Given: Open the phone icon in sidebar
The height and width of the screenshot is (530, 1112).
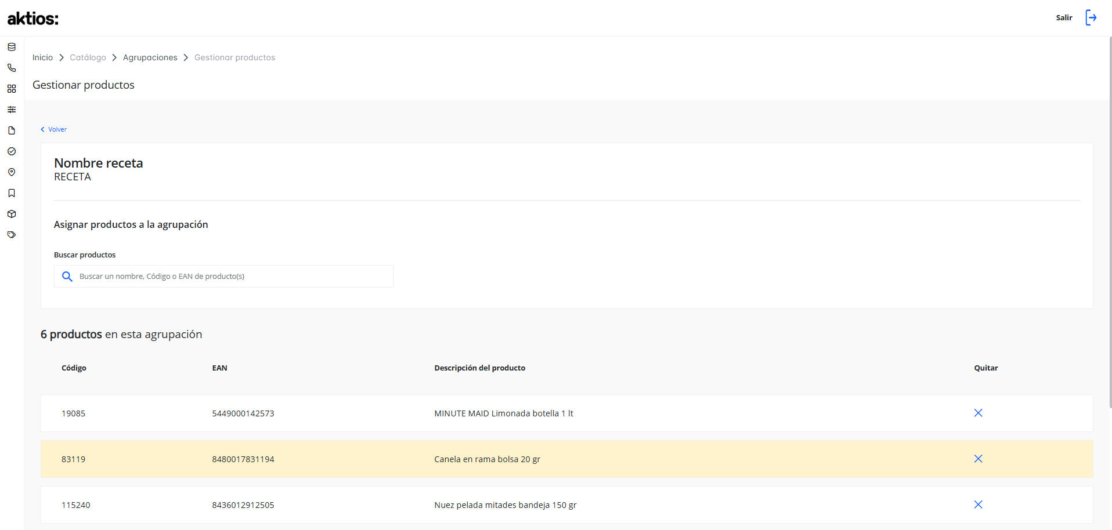Looking at the screenshot, I should pyautogui.click(x=12, y=68).
